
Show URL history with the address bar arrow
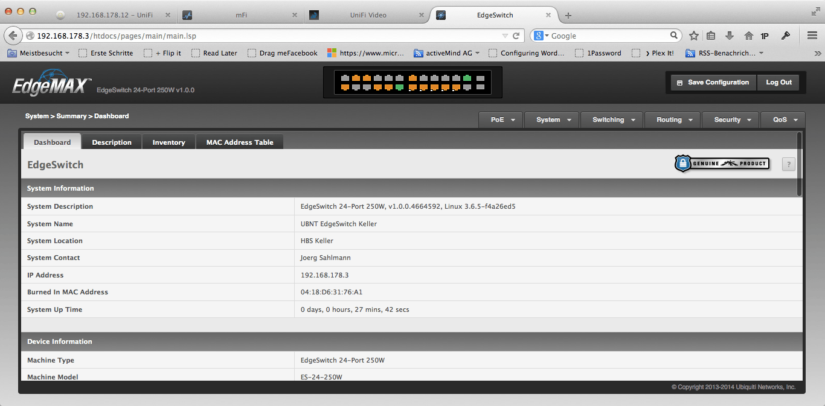click(504, 36)
